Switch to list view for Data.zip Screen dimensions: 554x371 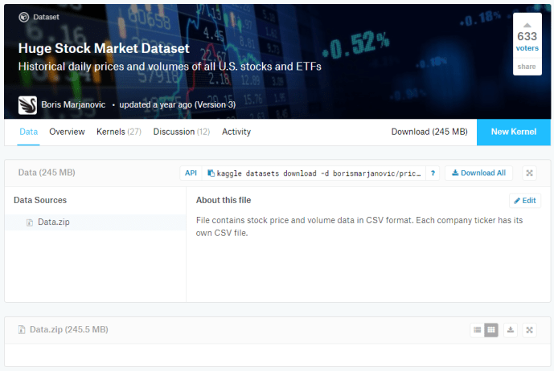coord(477,330)
